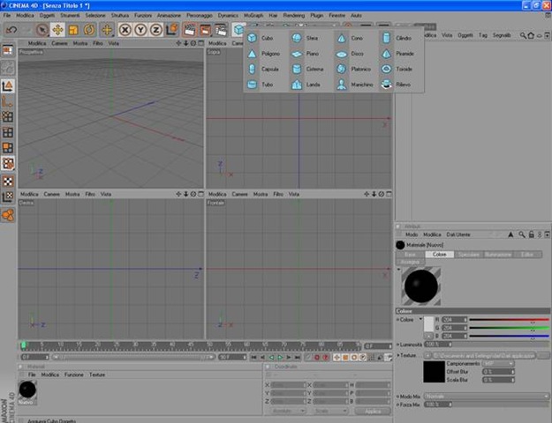This screenshot has height=423, width=552.
Task: Pick the Cono primitive icon
Action: [342, 38]
